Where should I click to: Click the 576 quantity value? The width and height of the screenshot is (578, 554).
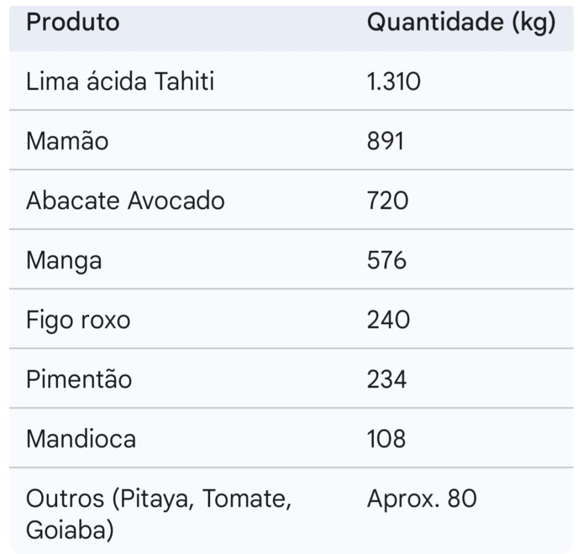click(387, 261)
